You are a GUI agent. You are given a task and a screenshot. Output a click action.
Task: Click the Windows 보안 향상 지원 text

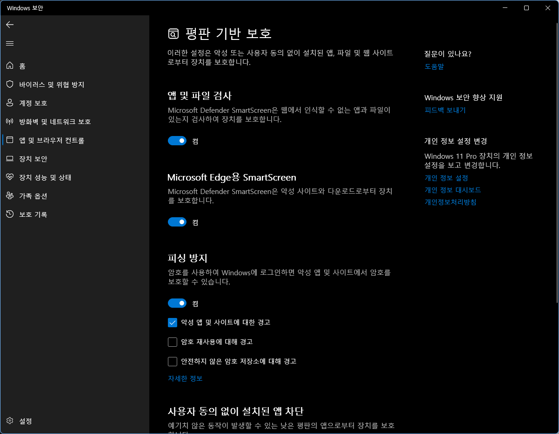pos(464,97)
